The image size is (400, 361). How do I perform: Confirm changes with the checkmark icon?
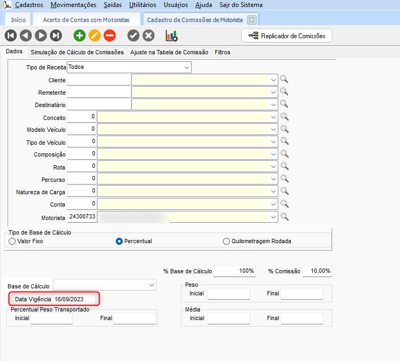(x=134, y=36)
